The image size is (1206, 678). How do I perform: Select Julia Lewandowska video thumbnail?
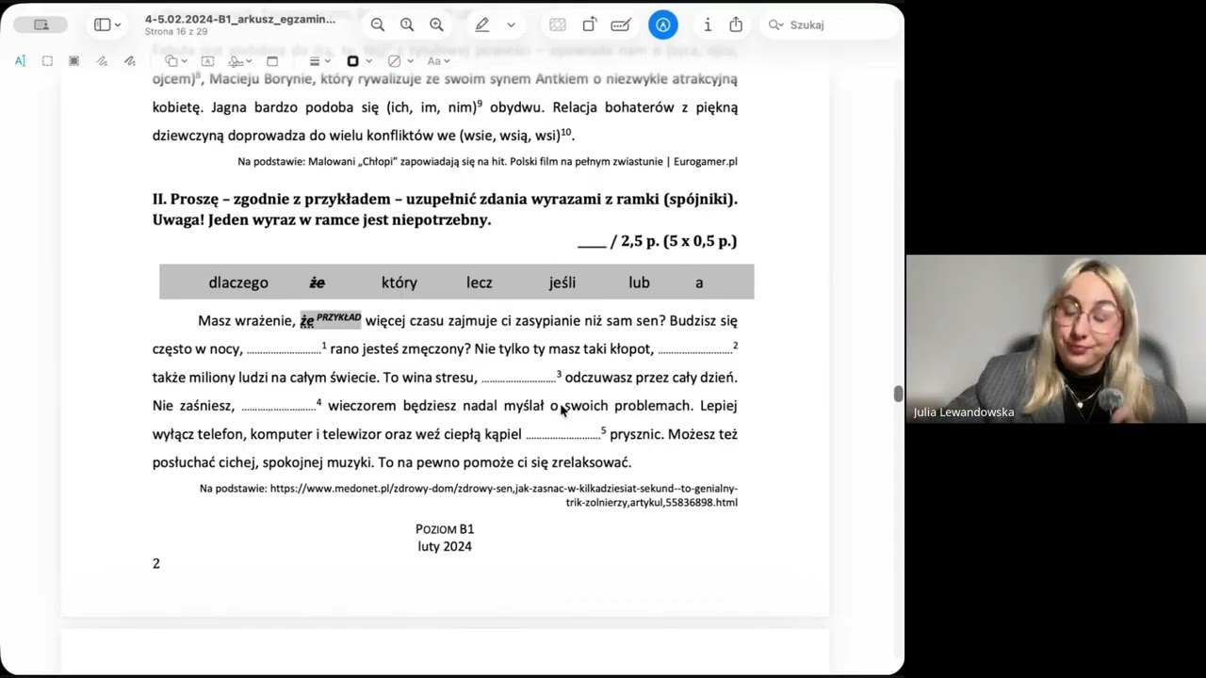point(1056,339)
